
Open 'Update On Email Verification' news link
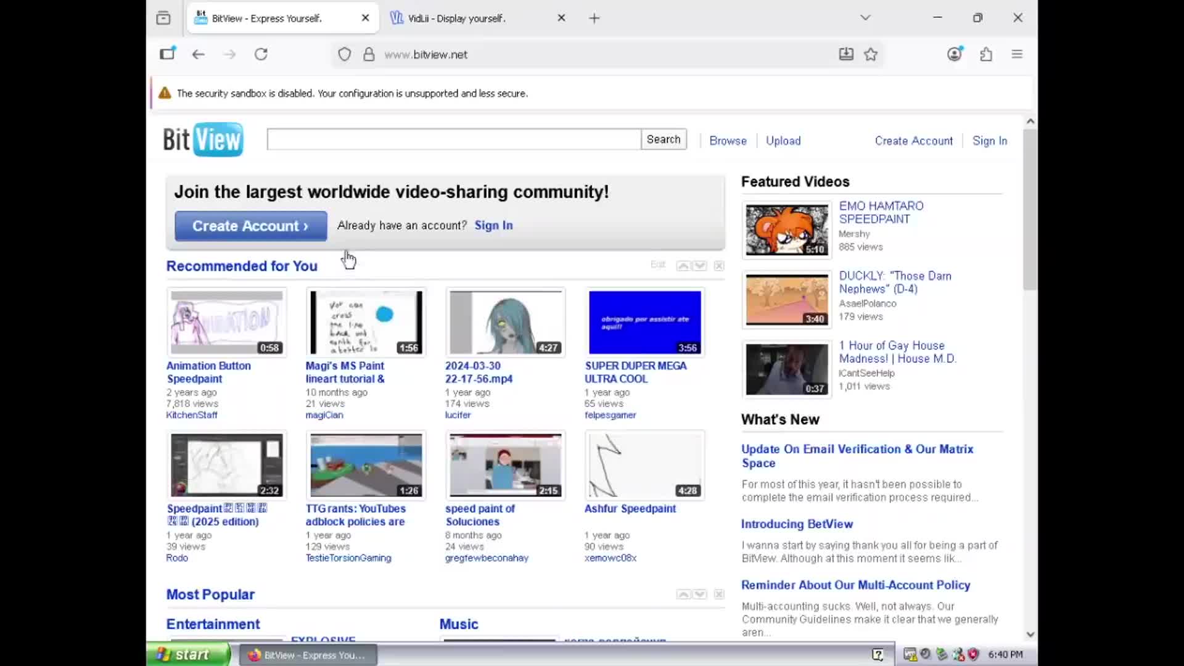coord(857,456)
